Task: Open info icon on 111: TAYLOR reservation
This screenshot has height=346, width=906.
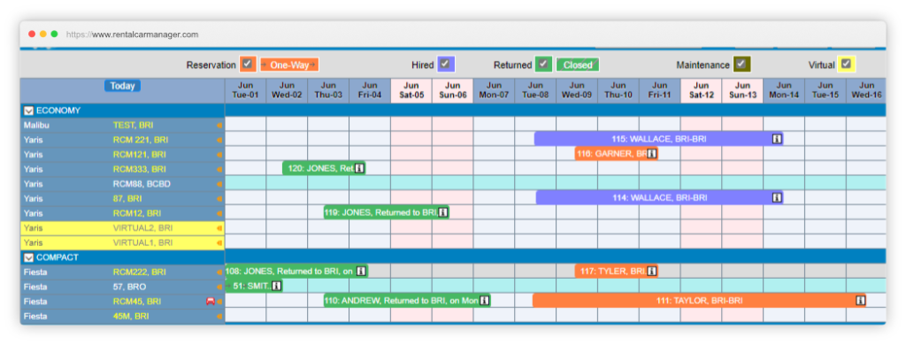Action: (860, 300)
